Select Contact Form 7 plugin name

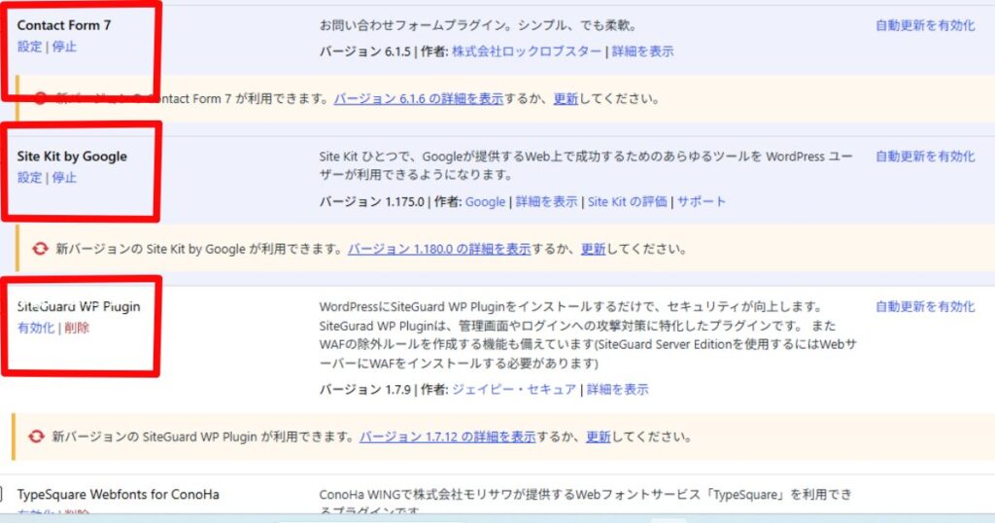[63, 25]
